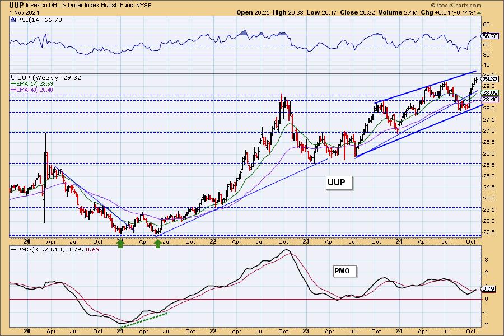The width and height of the screenshot is (504, 336).
Task: Click the green up arrow below the 21 label
Action: [120, 244]
